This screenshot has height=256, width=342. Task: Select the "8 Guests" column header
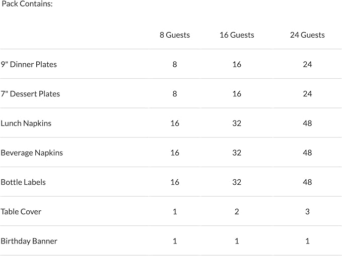[x=175, y=35]
